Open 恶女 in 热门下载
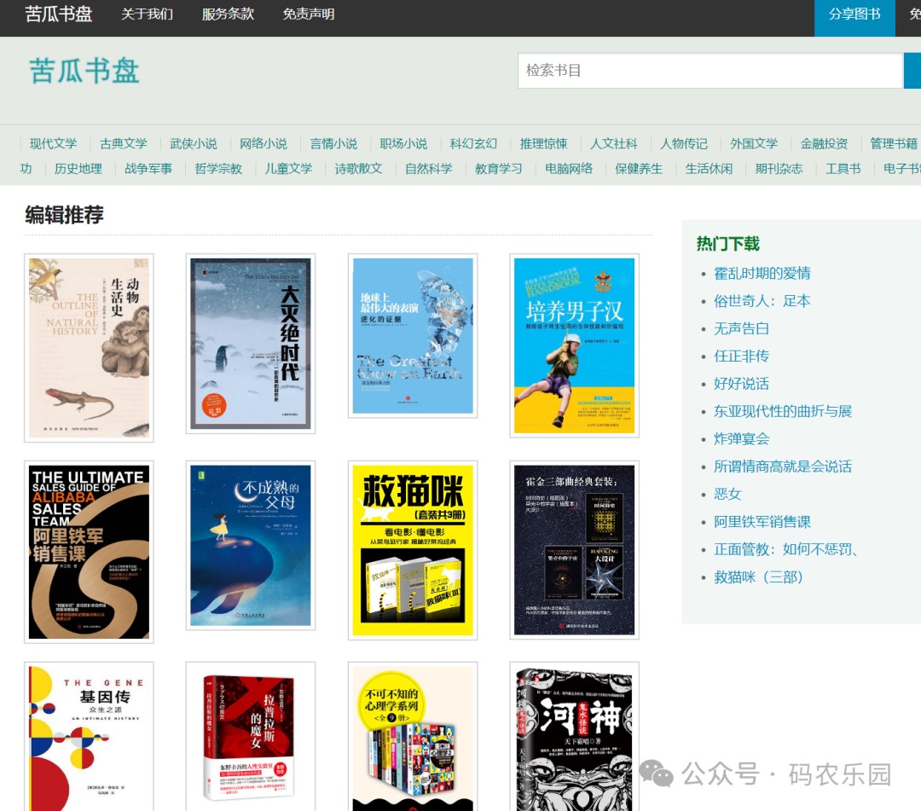 click(x=727, y=494)
